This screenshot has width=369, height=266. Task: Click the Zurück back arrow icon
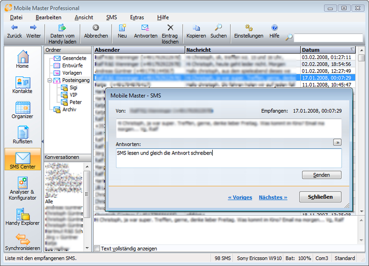pyautogui.click(x=14, y=28)
